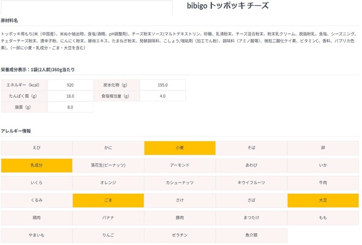Click the 落花生(ピーナッツ) allergen cell

click(108, 165)
